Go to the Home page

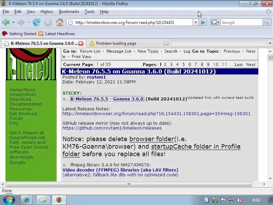click(x=60, y=23)
